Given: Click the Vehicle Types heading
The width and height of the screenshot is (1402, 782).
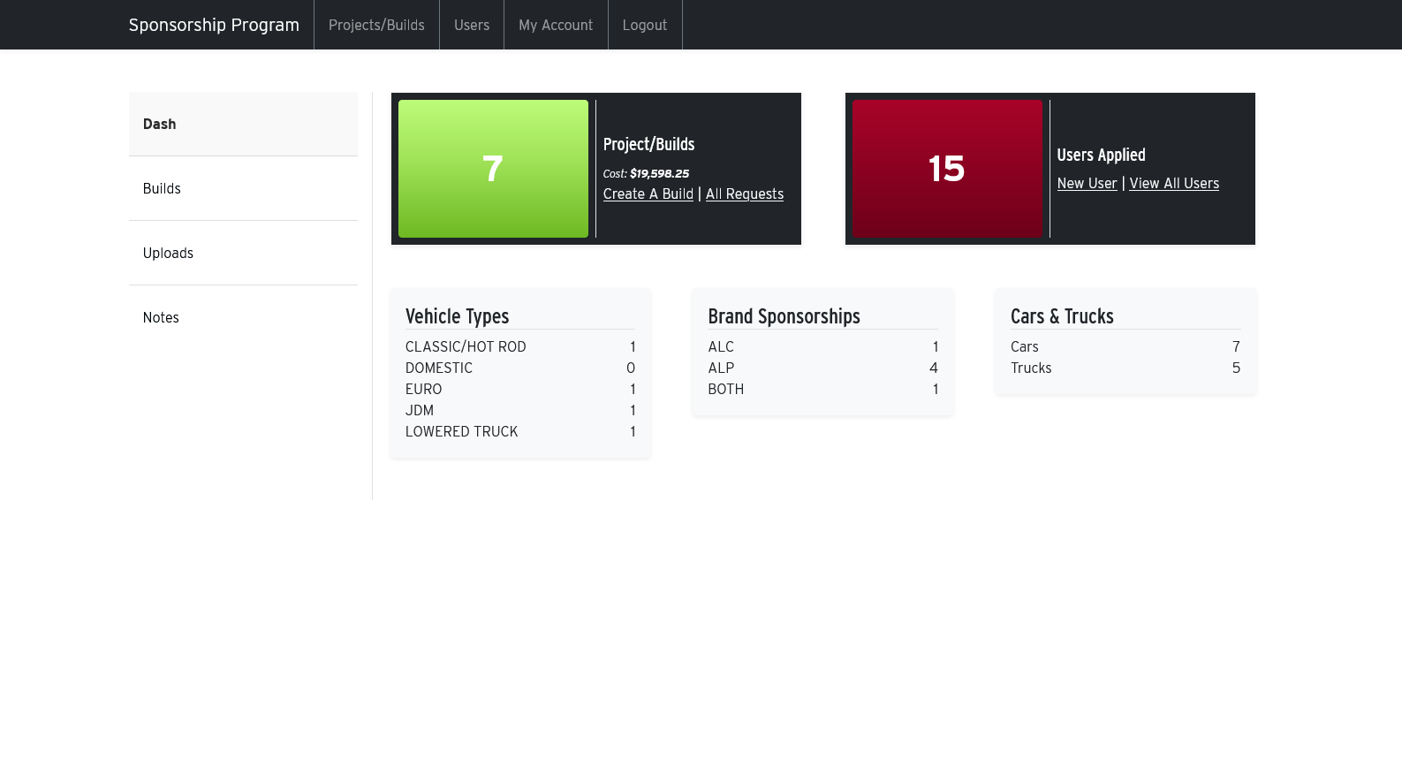Looking at the screenshot, I should click(458, 316).
